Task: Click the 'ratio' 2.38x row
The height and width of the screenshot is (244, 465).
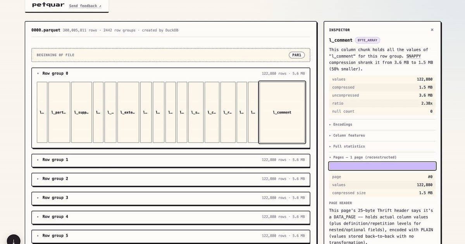Action: 382,103
